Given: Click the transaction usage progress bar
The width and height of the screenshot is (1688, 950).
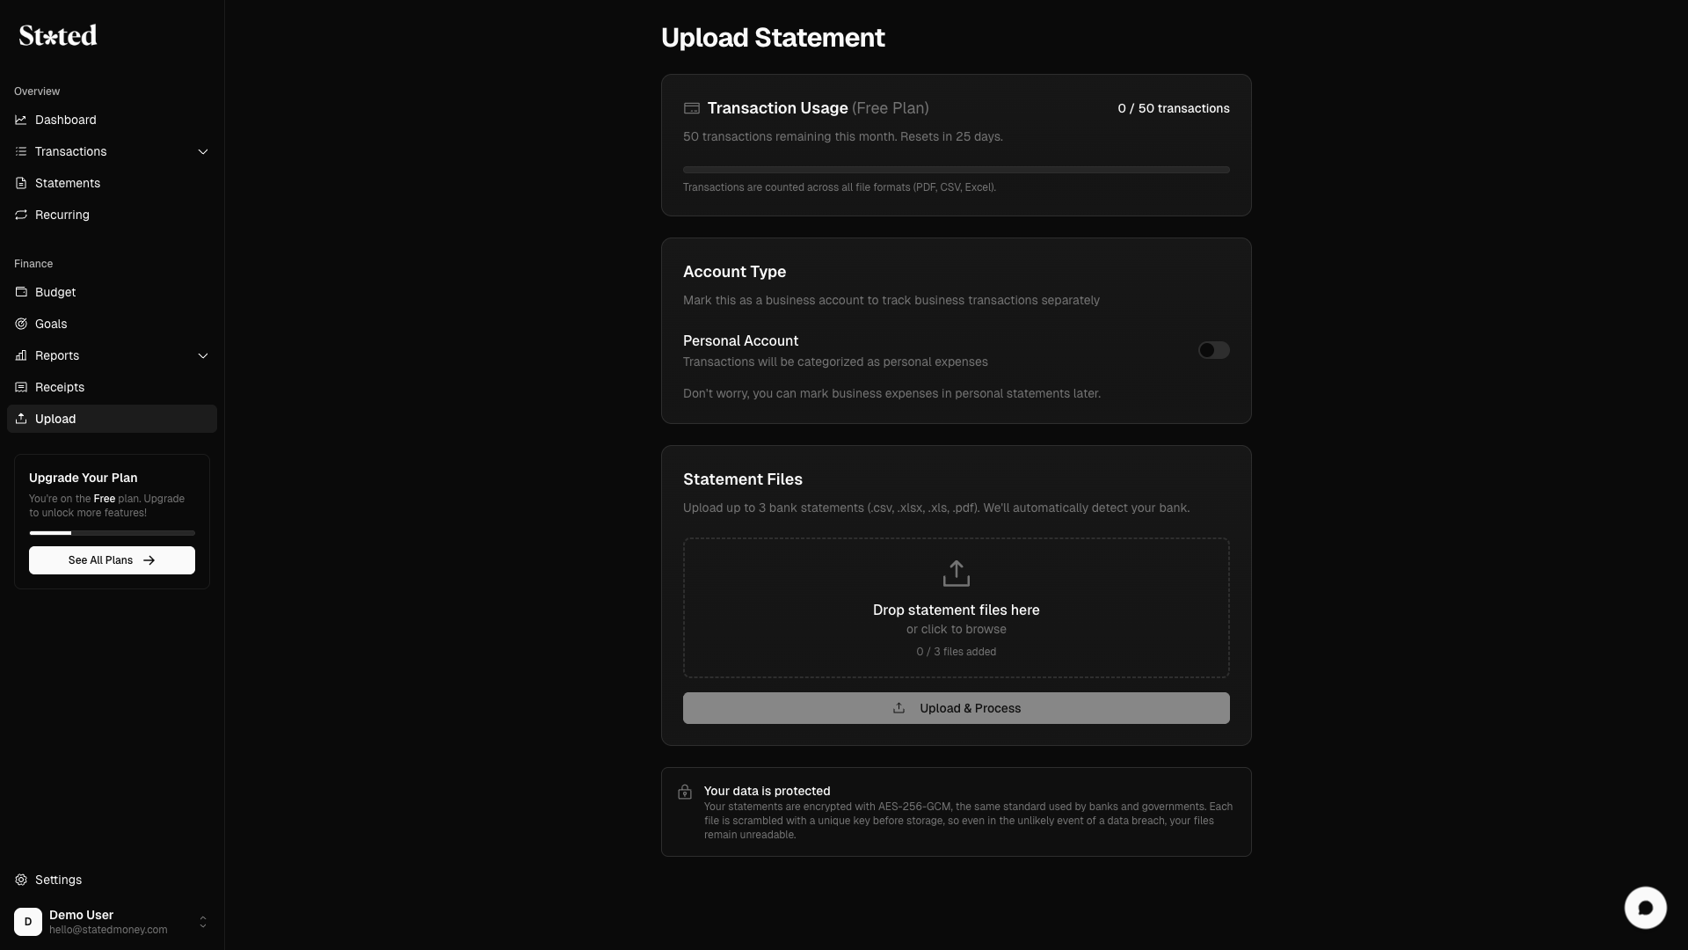Looking at the screenshot, I should [x=956, y=170].
